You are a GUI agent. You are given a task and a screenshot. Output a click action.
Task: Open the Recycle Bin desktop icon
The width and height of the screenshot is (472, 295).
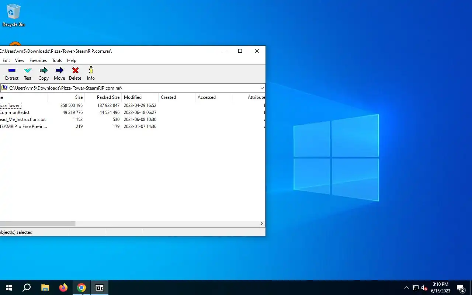(14, 15)
